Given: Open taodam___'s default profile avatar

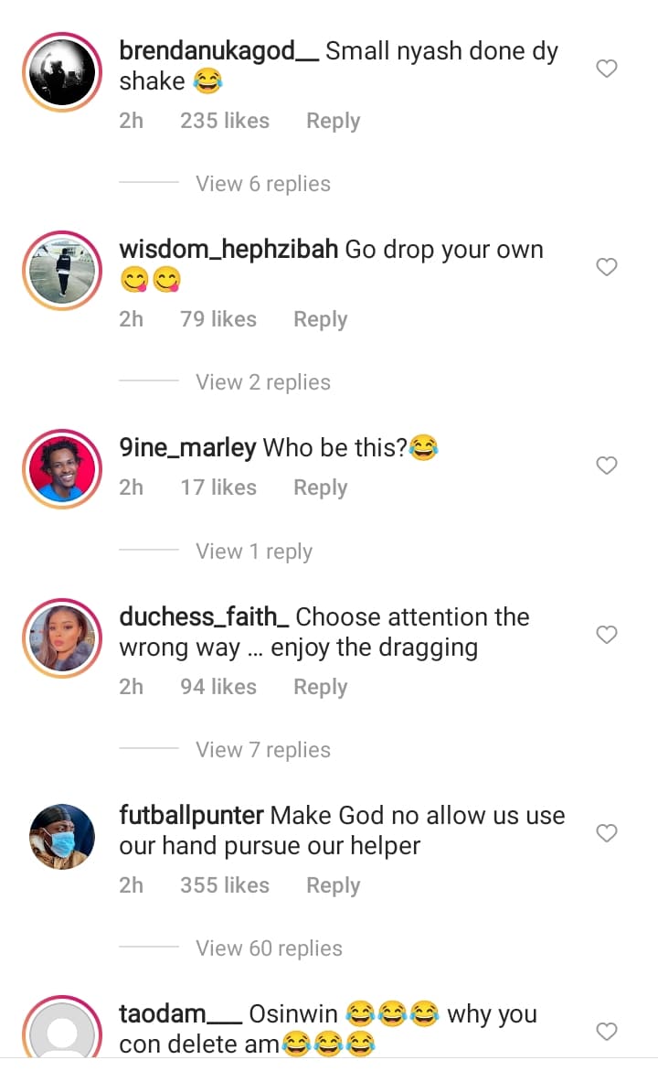Looking at the screenshot, I should coord(62,1034).
